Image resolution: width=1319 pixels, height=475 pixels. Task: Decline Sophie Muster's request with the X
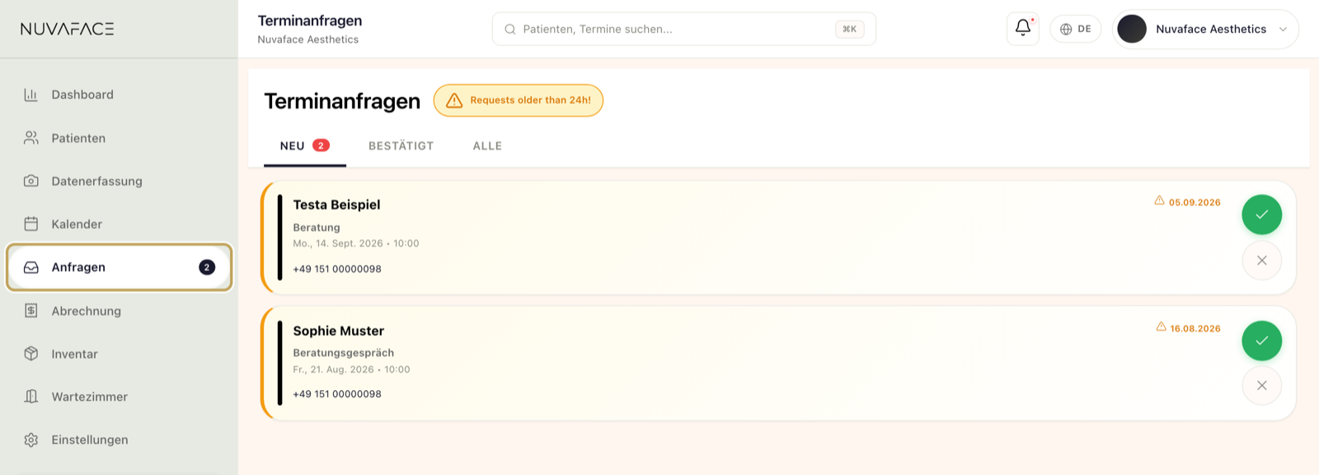[1261, 385]
